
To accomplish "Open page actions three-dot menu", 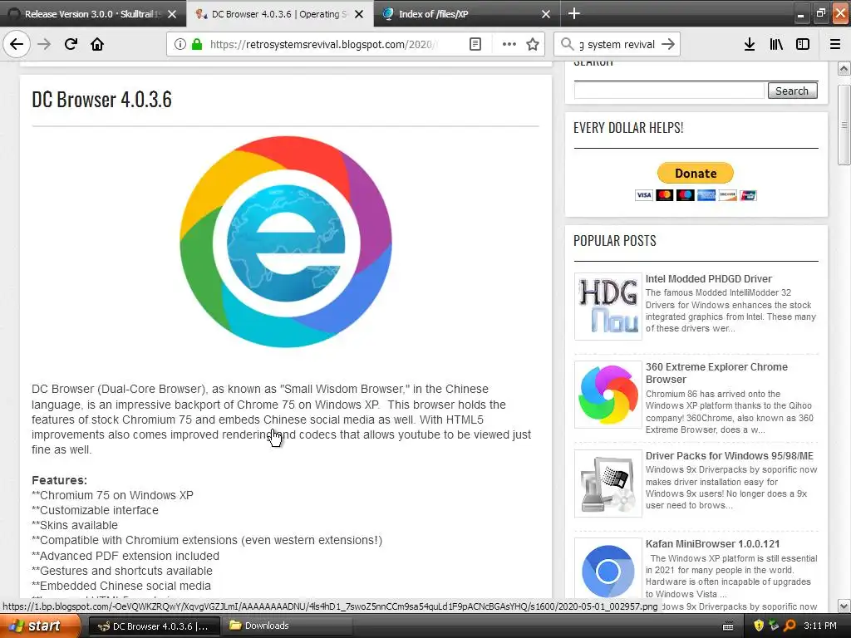I will tap(509, 44).
